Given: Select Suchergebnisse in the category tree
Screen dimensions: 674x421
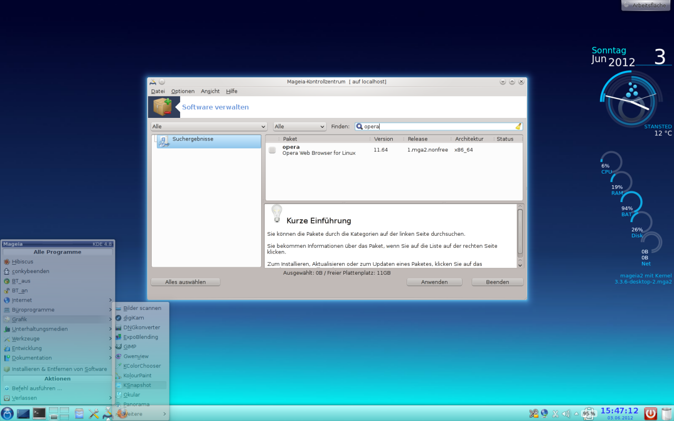Looking at the screenshot, I should coord(209,141).
